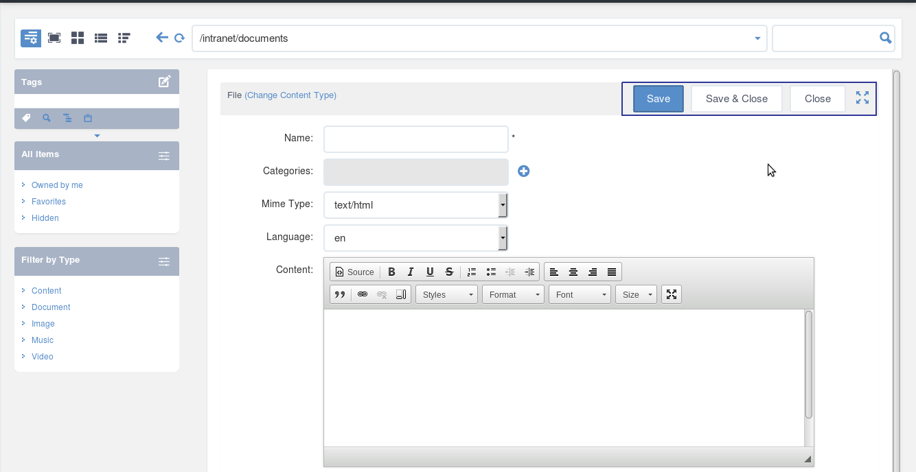Filter by Content type

[47, 291]
